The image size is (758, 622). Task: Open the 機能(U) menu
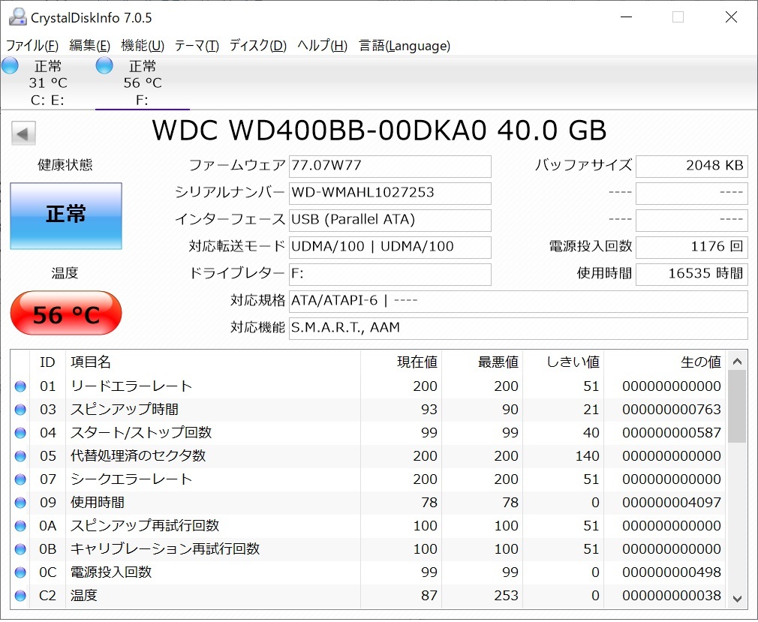point(143,46)
